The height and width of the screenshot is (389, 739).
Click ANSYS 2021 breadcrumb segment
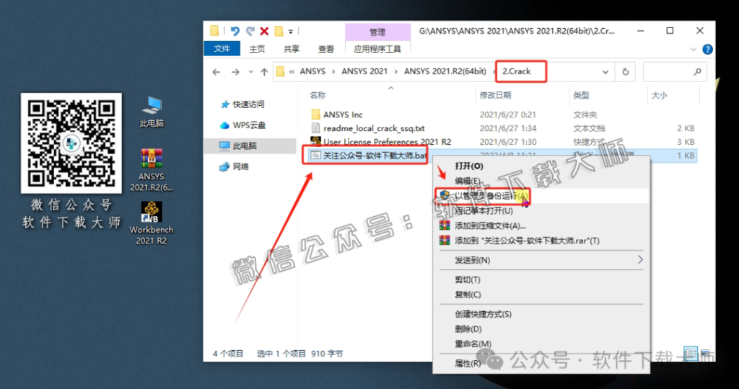(x=364, y=71)
